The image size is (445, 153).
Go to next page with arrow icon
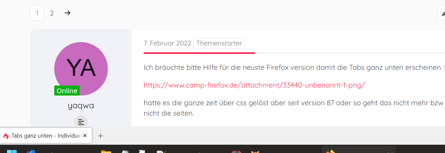[67, 13]
